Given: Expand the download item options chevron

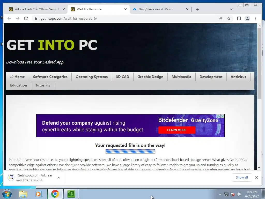Looking at the screenshot, I should [59, 178].
